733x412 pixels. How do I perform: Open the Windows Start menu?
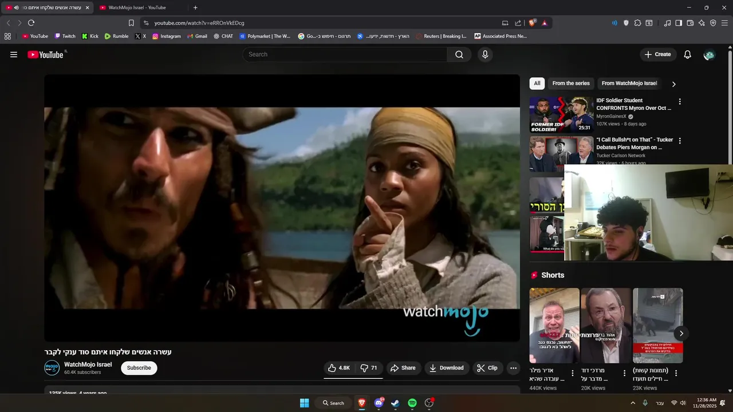(305, 403)
